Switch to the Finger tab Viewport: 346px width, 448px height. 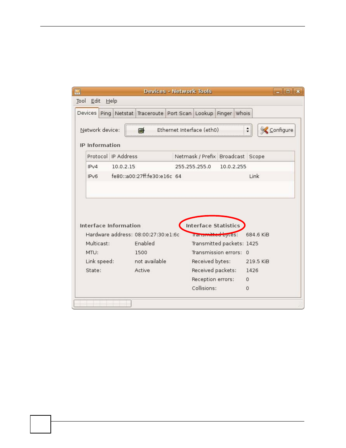tap(225, 113)
